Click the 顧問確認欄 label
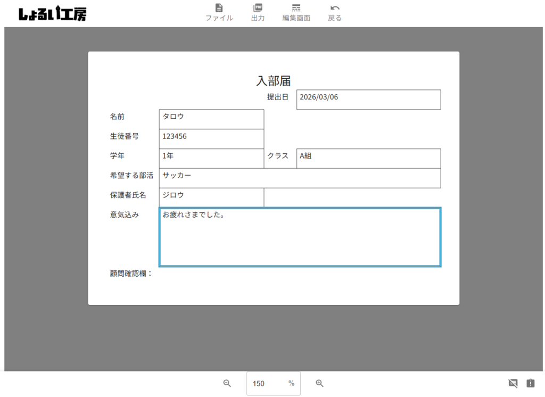 (x=131, y=274)
